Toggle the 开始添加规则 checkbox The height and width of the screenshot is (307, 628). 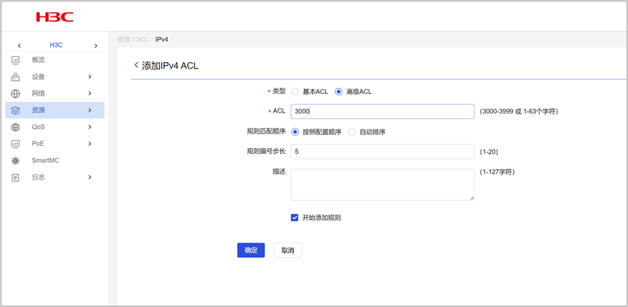coord(295,217)
